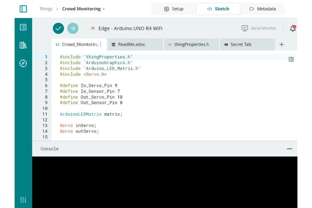Screen dimensions: 312x208
Task: Click the Servo outServo; line
Action: tap(79, 131)
